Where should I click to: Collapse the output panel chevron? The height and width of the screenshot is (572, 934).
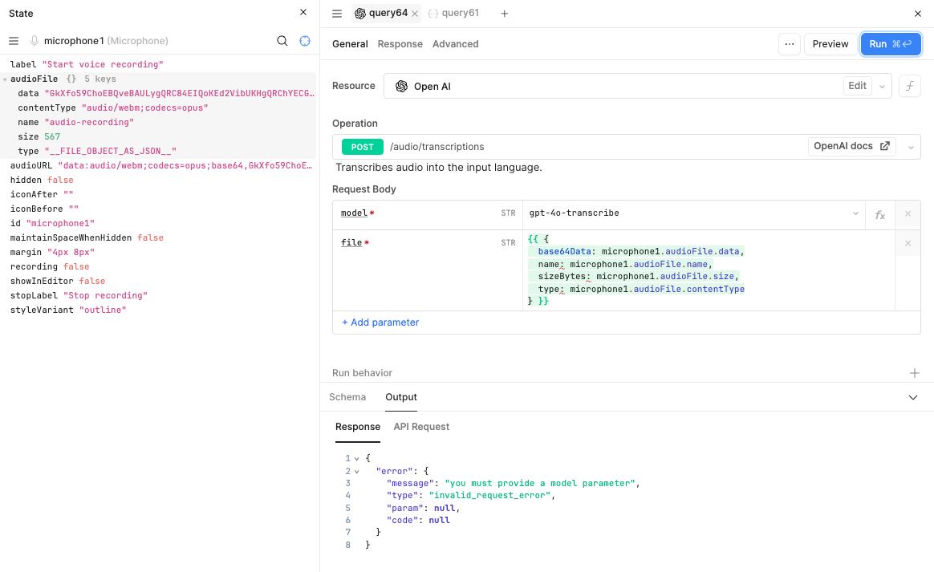coord(912,397)
